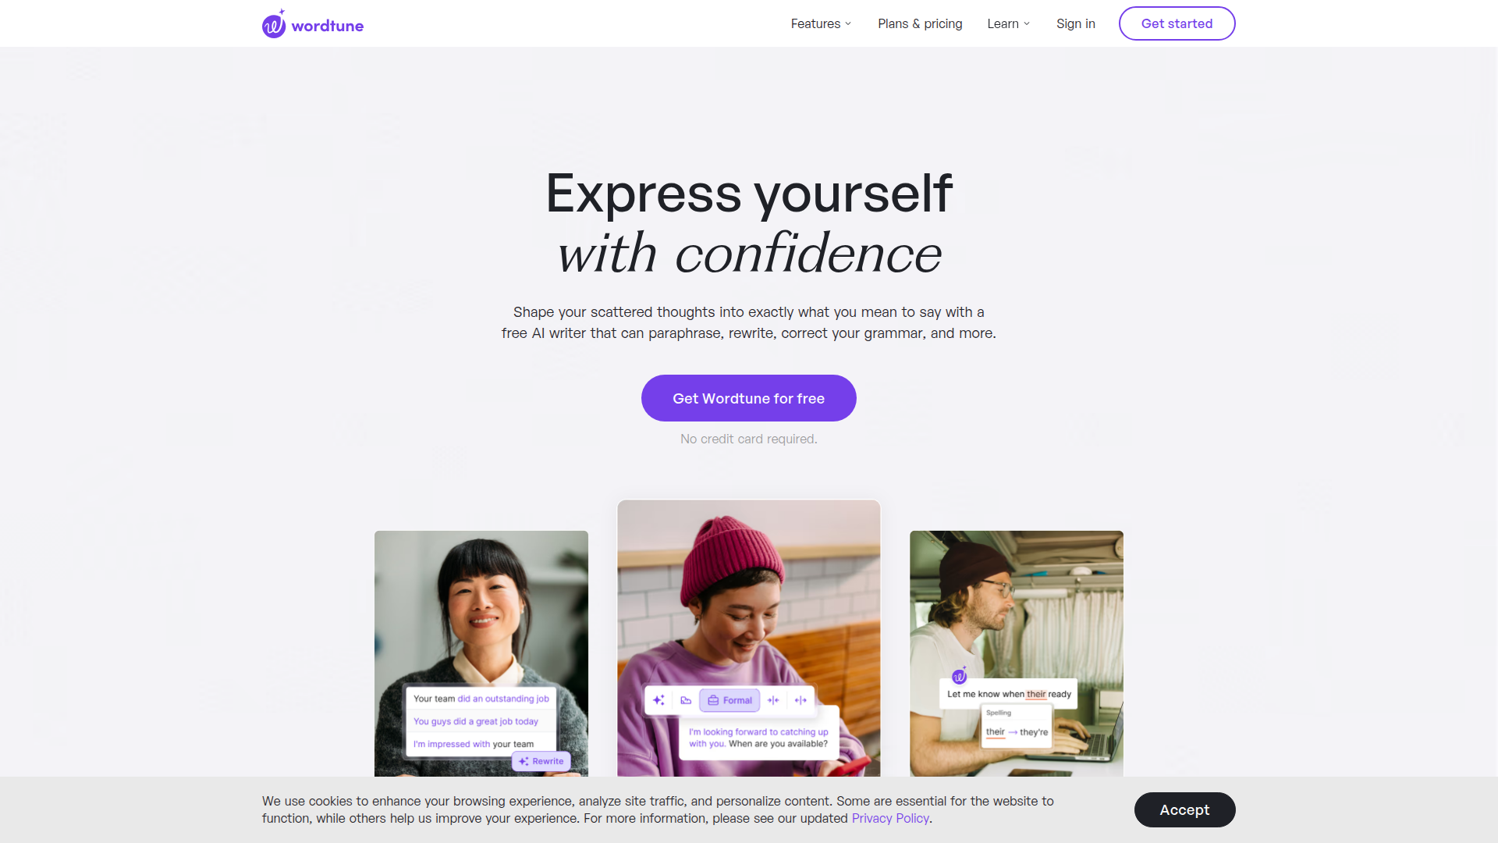The image size is (1498, 843).
Task: Select 'Your team did an outstanding job' suggestion
Action: [x=481, y=699]
